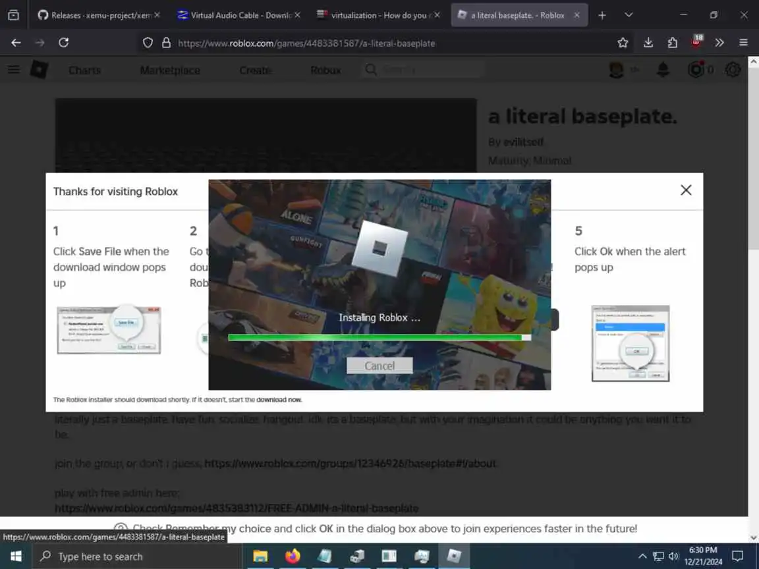Open the extensions puzzle icon

click(x=672, y=43)
